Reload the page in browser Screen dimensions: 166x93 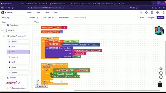point(9,7)
